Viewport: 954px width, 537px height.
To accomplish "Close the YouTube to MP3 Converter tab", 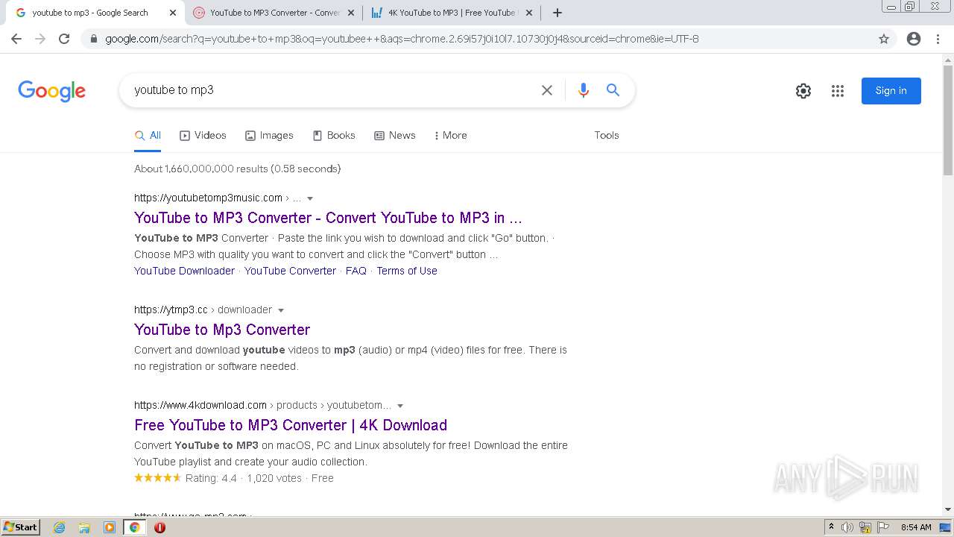I will [351, 13].
